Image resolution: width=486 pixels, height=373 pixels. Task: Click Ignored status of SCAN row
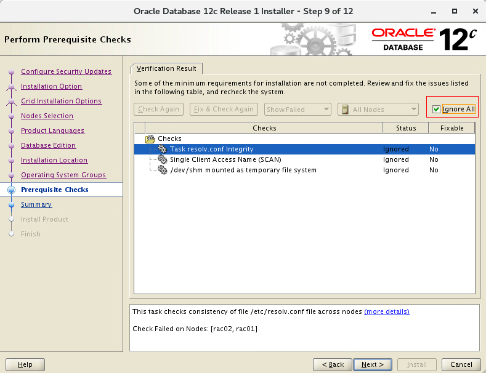click(396, 159)
